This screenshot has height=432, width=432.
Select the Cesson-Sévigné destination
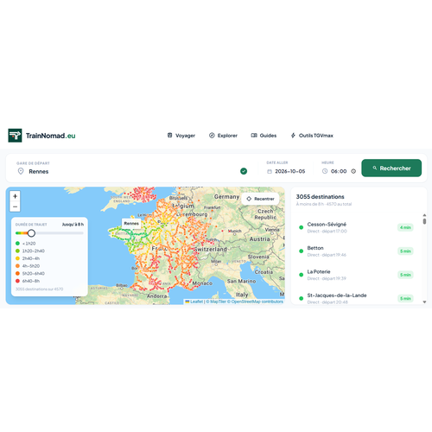coord(357,227)
